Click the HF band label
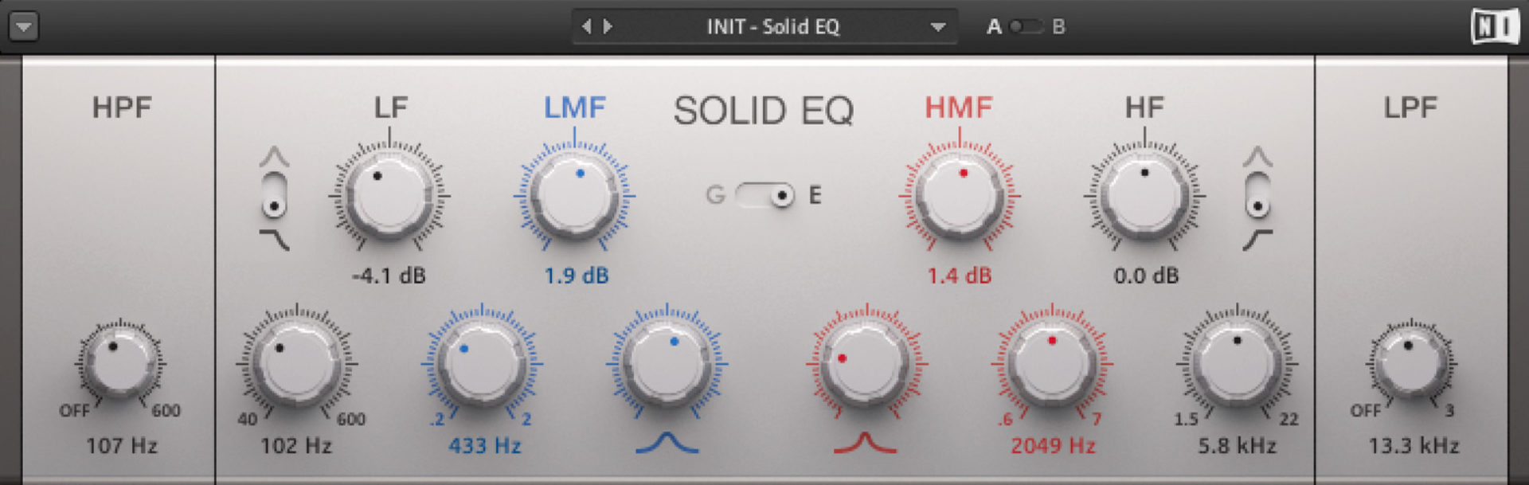The image size is (1529, 485). (1144, 108)
